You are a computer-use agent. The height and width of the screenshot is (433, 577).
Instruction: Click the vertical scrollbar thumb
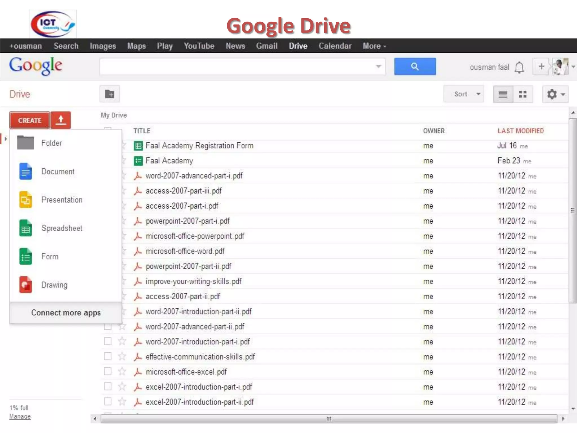click(x=572, y=211)
